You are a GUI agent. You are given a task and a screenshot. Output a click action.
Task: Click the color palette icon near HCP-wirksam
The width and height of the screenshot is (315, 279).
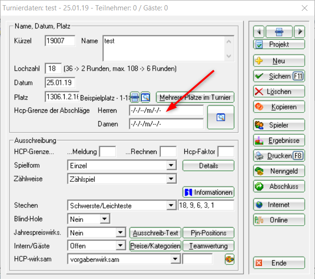point(229,259)
